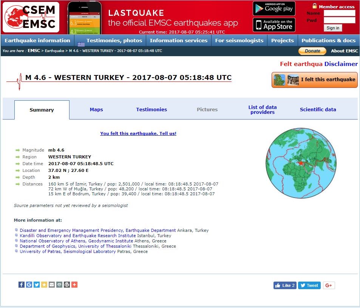
Task: Open the Earthquake information menu
Action: 37,40
